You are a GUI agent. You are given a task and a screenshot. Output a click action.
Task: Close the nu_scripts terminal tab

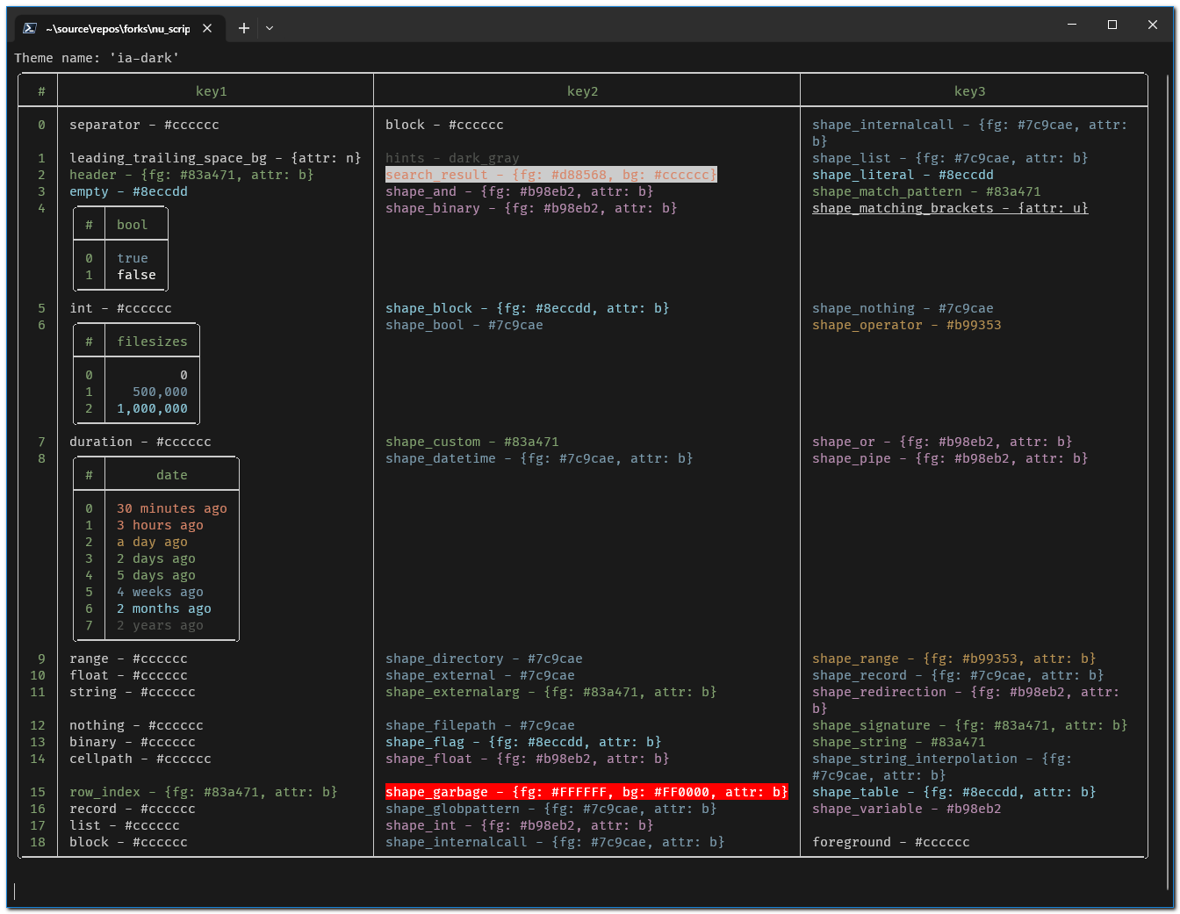[x=207, y=28]
